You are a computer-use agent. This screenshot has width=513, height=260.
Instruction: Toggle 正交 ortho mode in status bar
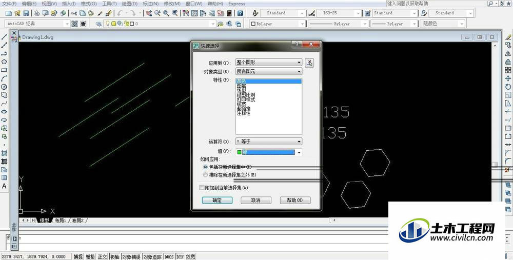pyautogui.click(x=103, y=257)
